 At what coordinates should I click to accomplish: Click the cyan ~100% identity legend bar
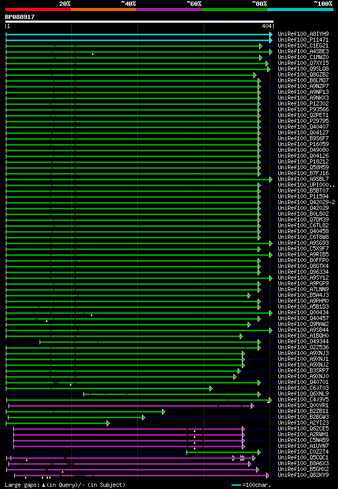click(300, 9)
